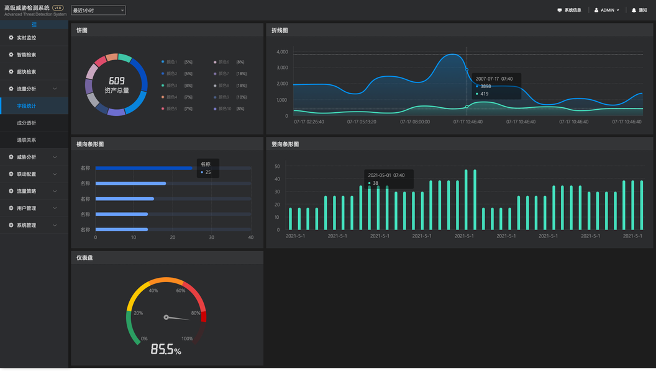Open the ADMIN account dropdown arrow

point(617,10)
